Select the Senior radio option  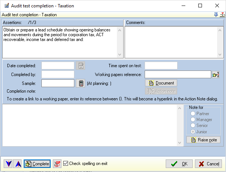199,125
